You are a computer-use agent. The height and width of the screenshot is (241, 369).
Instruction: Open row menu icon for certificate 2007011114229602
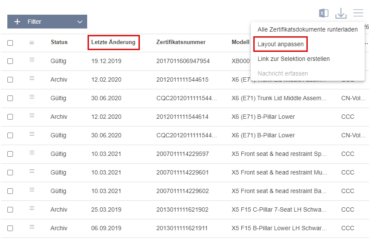32,190
